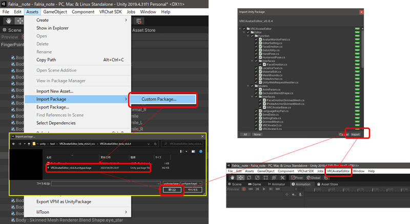
Task: Open the Create submenu arrow in Assets menu
Action: coord(126,20)
